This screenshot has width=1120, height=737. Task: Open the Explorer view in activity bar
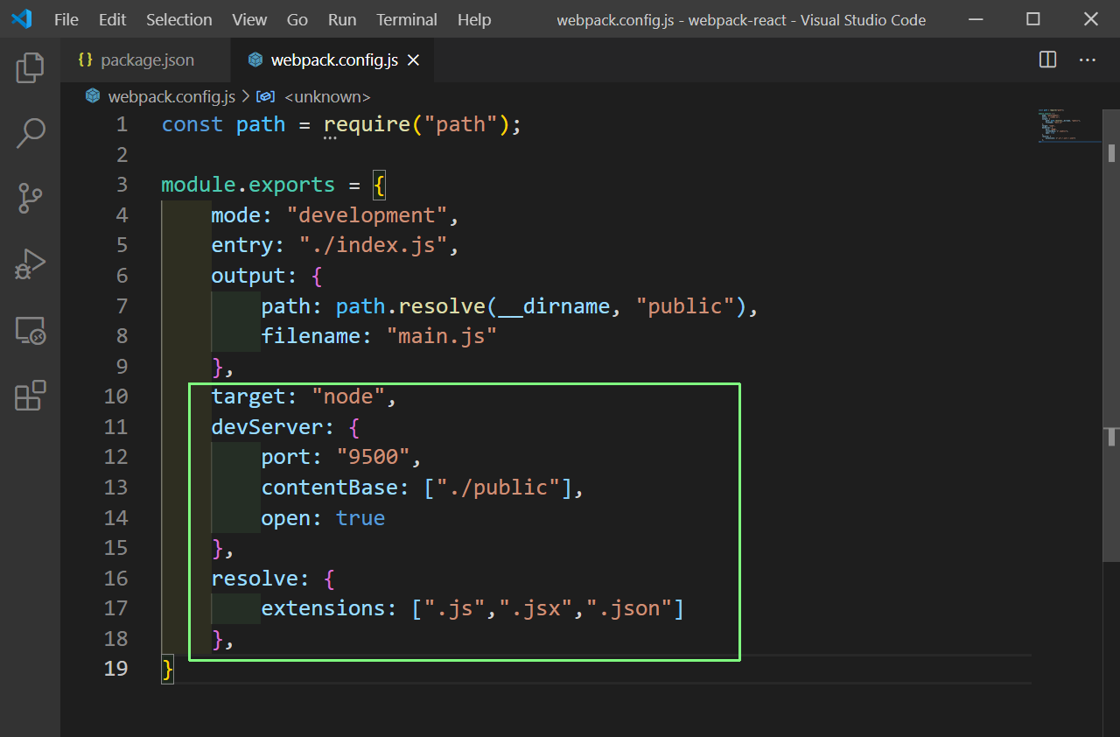click(30, 67)
